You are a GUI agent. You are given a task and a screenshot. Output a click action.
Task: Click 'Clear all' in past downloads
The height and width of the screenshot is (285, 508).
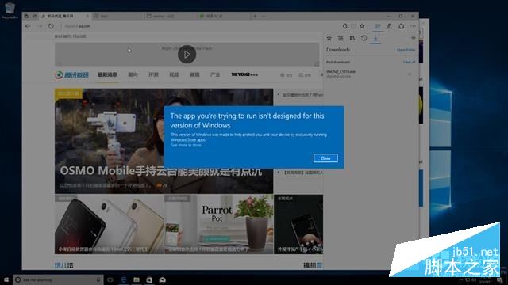click(409, 62)
